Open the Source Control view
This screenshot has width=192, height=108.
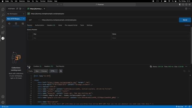pyautogui.click(x=3, y=21)
